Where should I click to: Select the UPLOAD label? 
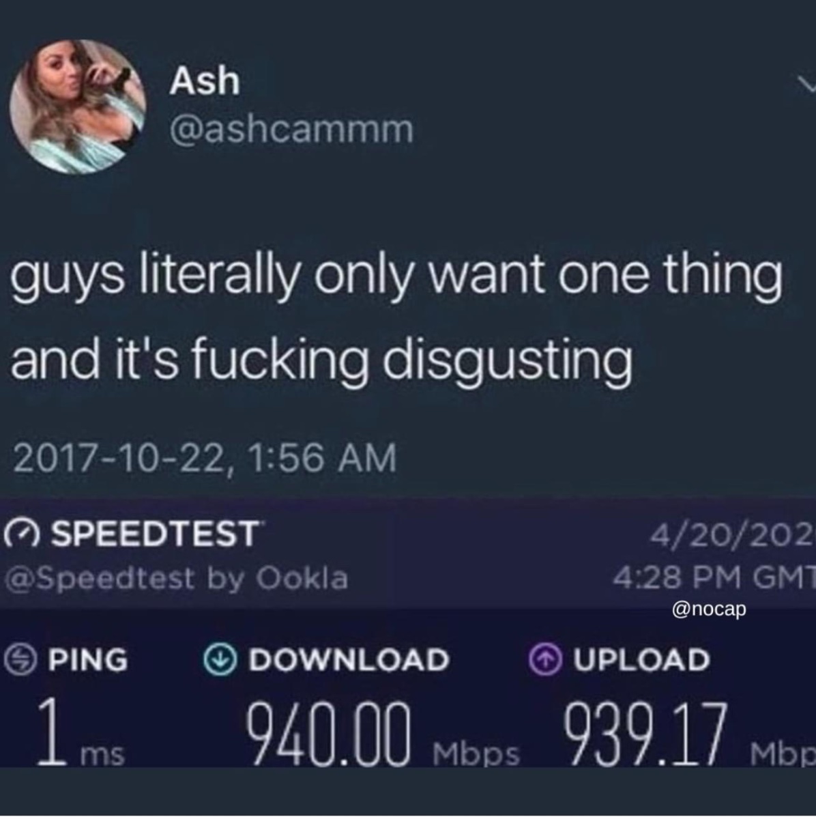click(641, 660)
